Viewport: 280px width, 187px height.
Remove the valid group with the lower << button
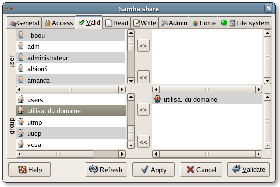click(x=143, y=142)
